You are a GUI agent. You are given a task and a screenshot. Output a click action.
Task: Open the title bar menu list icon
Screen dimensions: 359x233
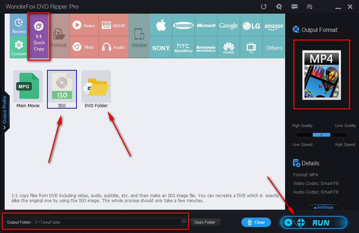tap(309, 7)
